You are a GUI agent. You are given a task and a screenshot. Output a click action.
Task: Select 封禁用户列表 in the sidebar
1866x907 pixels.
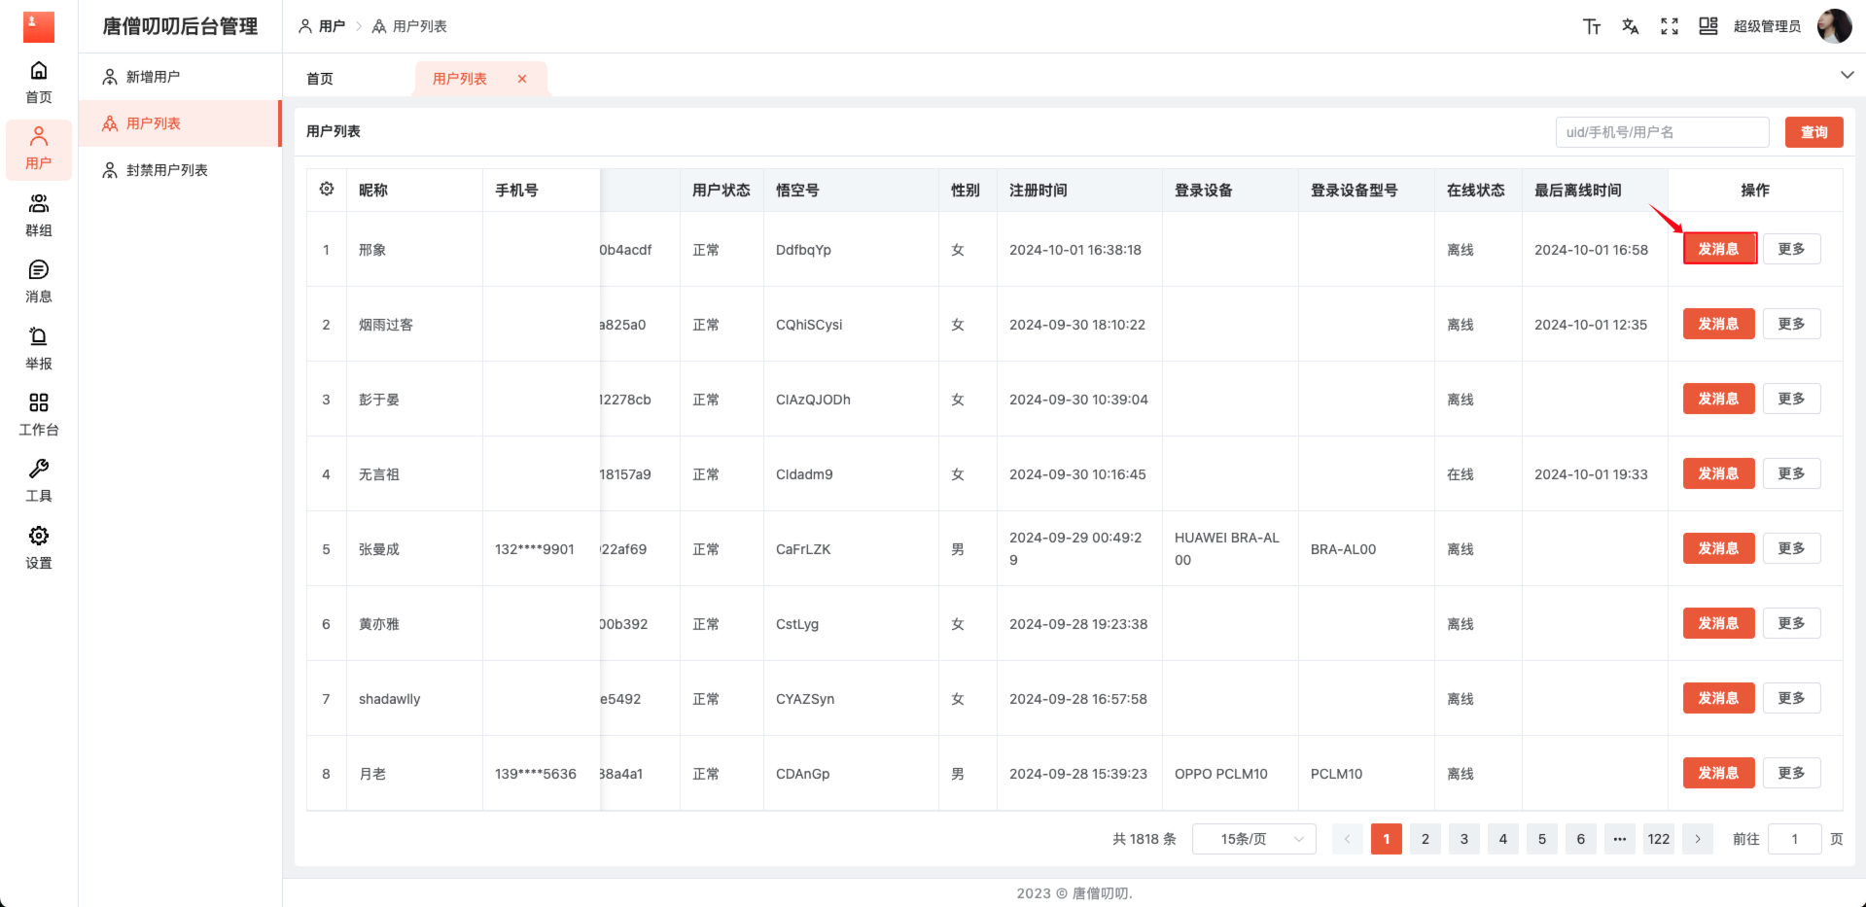tap(166, 169)
